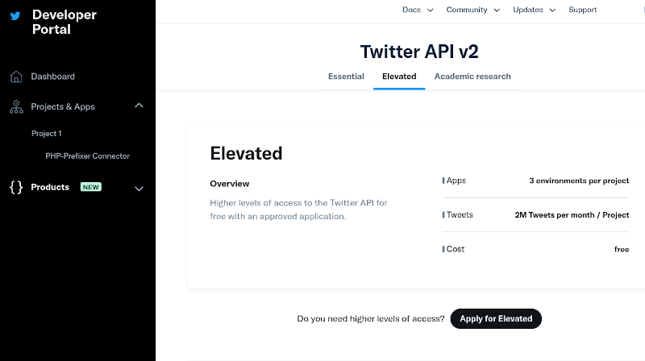Go to Dashboard in the sidebar

tap(52, 77)
